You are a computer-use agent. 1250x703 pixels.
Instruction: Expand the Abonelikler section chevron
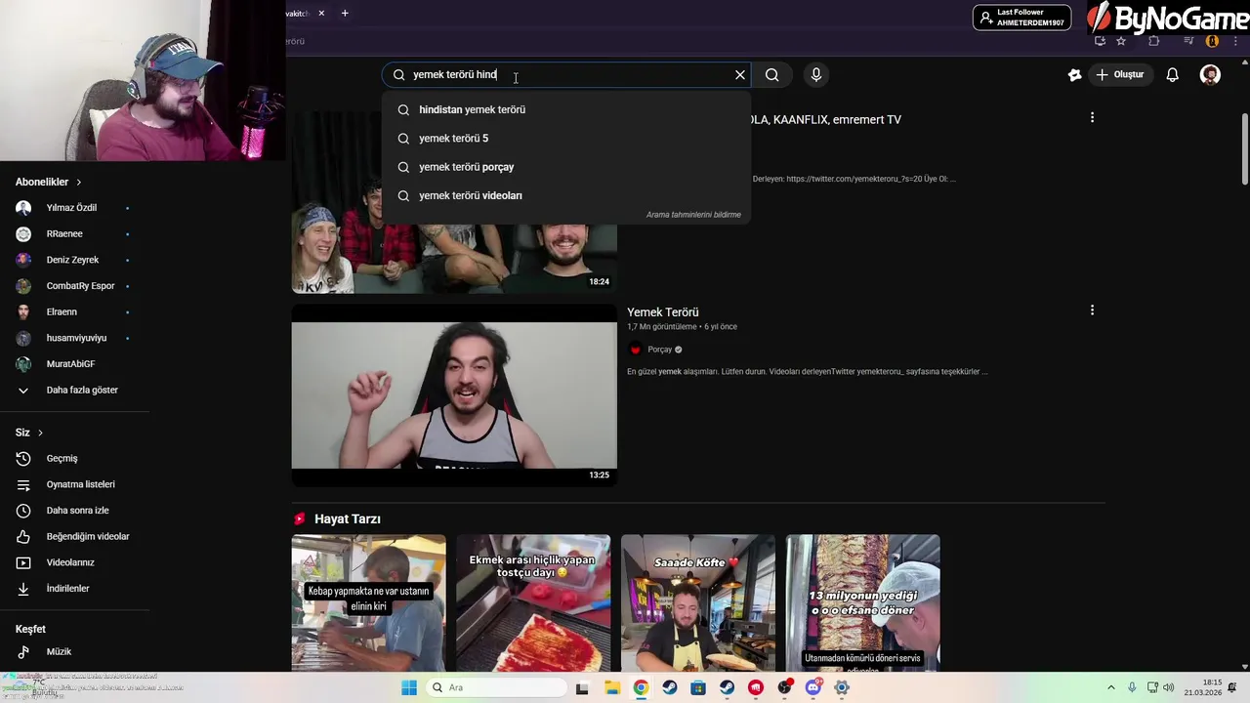pyautogui.click(x=79, y=183)
